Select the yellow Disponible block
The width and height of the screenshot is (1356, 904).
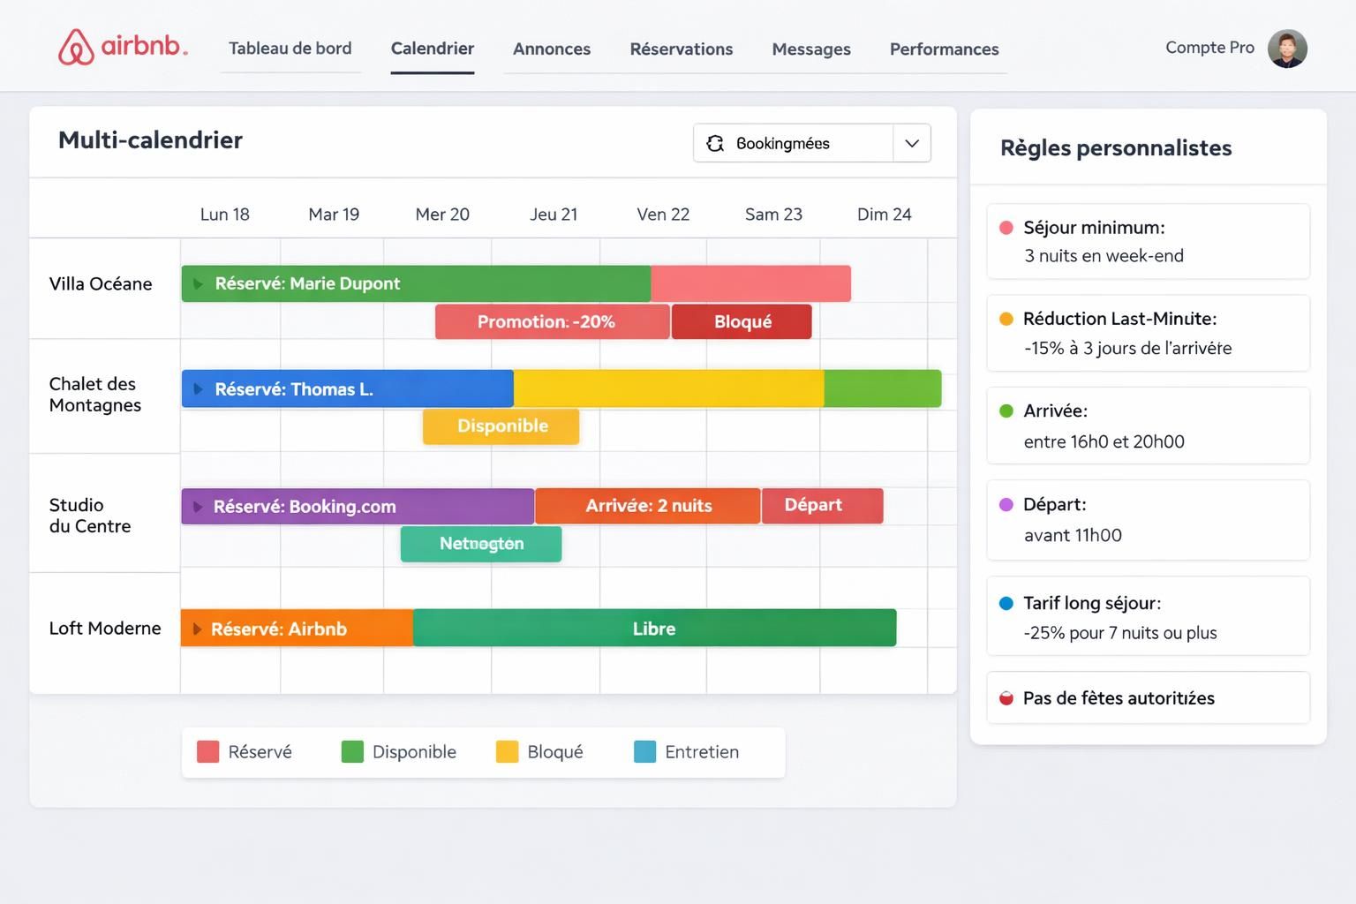click(x=501, y=426)
